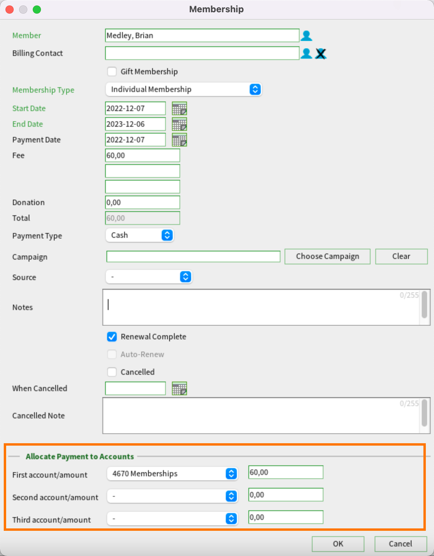Click the Third account amount field
Viewport: 434px width, 556px height.
286,517
